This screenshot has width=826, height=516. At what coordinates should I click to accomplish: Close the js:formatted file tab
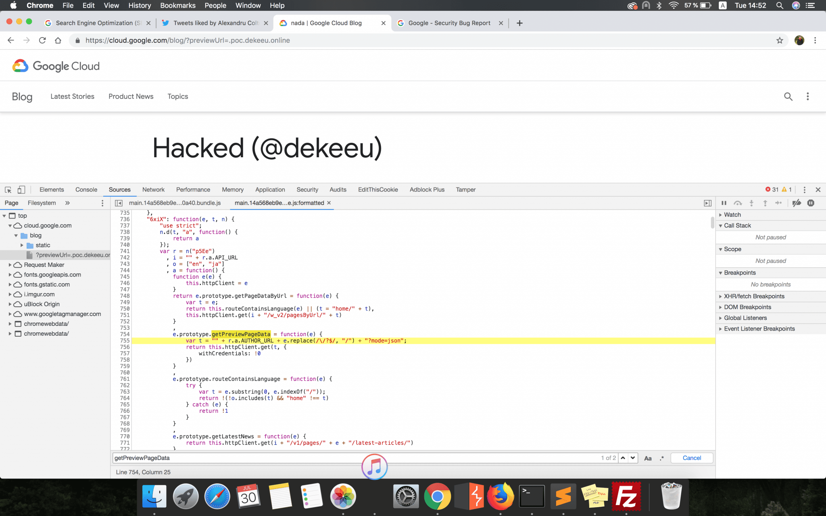coord(329,203)
